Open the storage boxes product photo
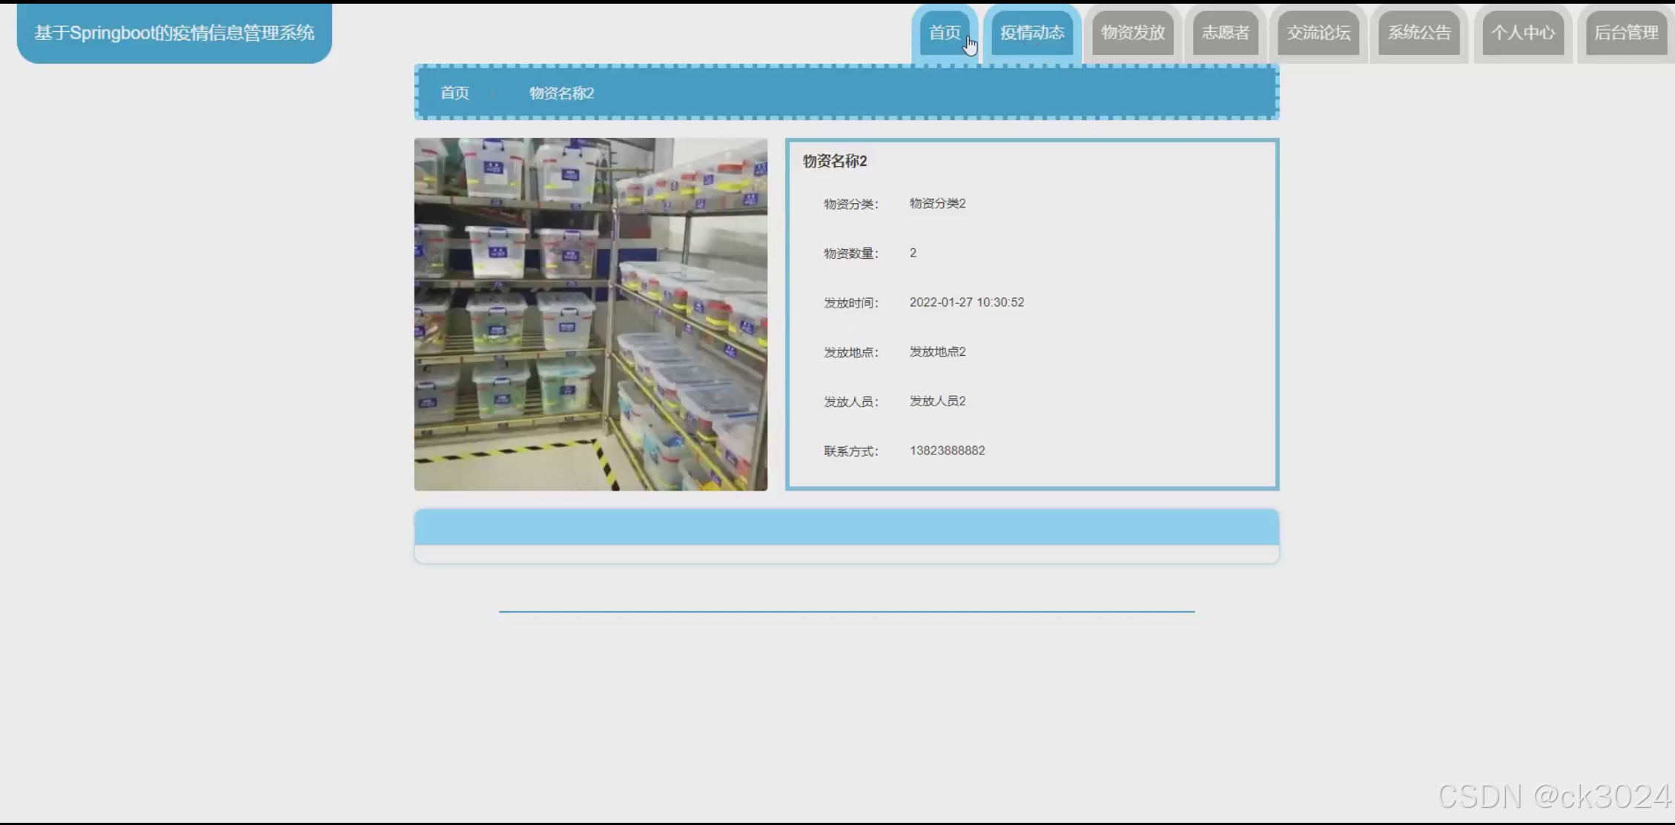The height and width of the screenshot is (825, 1675). tap(590, 314)
